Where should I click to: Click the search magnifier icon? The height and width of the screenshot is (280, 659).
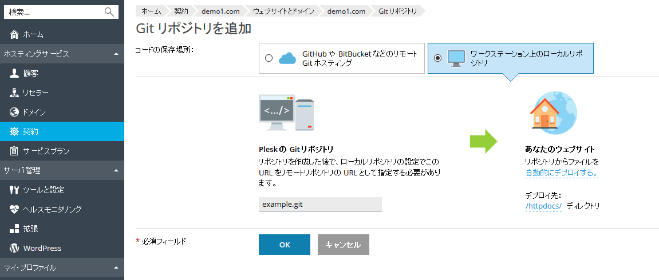[x=109, y=12]
